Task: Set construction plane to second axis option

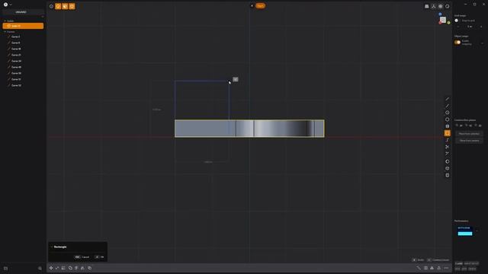Action: [x=469, y=126]
